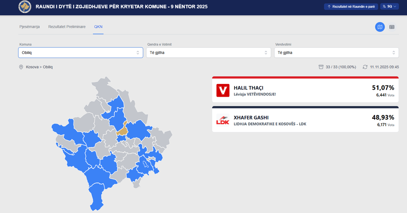
Task: Click the ballot box icon near 33 / 33
Action: click(321, 67)
